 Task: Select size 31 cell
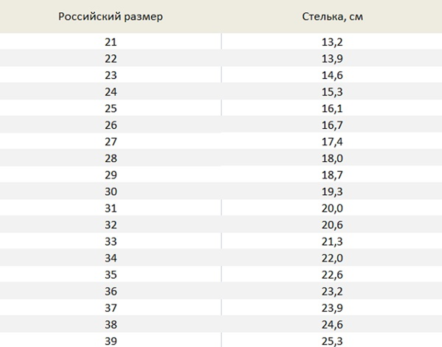click(110, 208)
